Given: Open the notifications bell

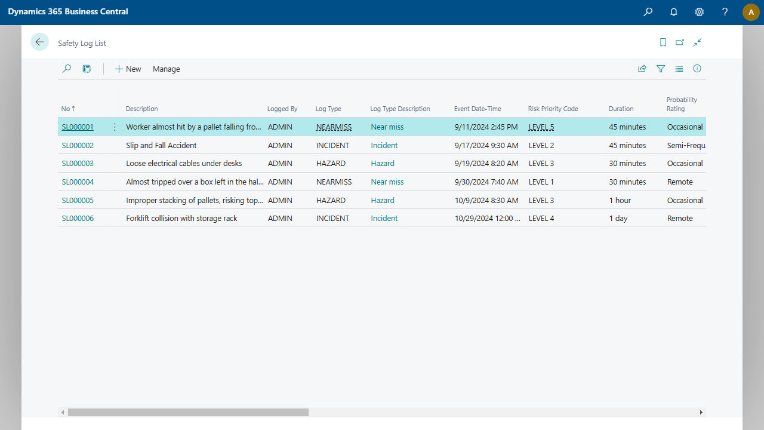Looking at the screenshot, I should (674, 12).
